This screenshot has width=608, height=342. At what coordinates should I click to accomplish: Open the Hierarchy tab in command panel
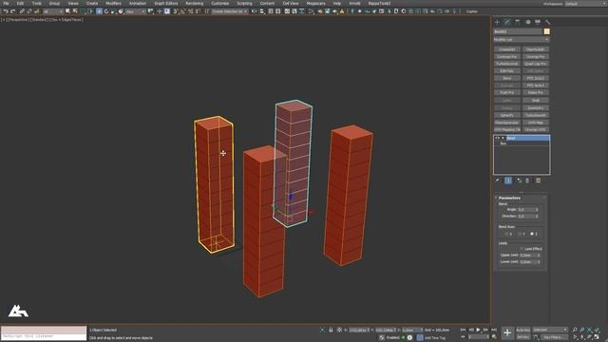click(517, 22)
